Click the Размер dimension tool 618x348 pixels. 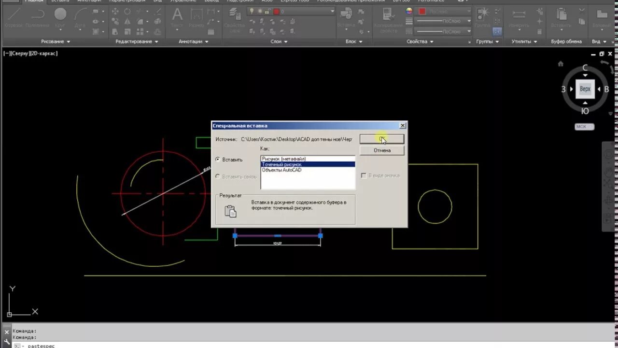(x=197, y=17)
